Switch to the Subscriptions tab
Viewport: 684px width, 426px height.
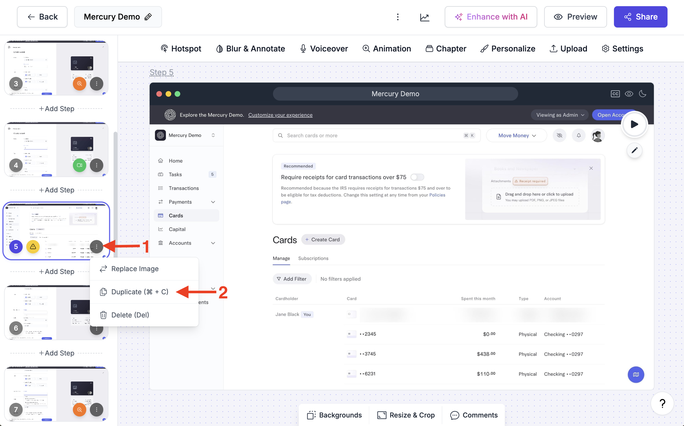pos(313,258)
